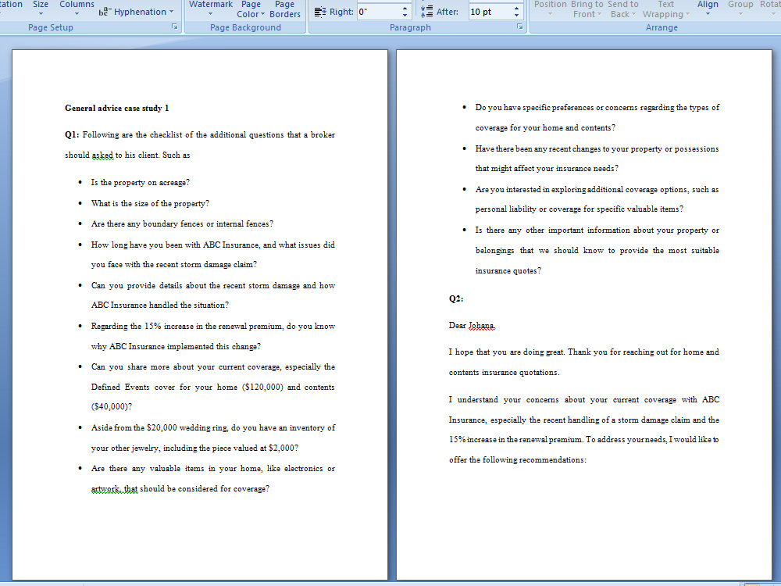Open the page Size dropdown

[x=41, y=8]
